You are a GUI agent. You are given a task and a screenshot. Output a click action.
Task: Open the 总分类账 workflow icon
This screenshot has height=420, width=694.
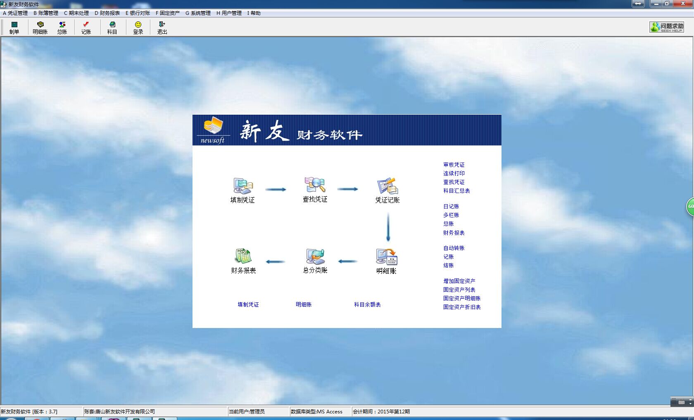[x=315, y=257]
